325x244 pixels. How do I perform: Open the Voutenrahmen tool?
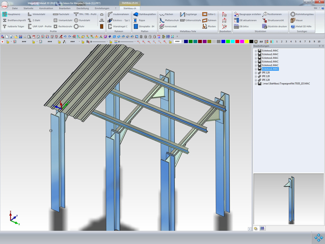coord(118,14)
